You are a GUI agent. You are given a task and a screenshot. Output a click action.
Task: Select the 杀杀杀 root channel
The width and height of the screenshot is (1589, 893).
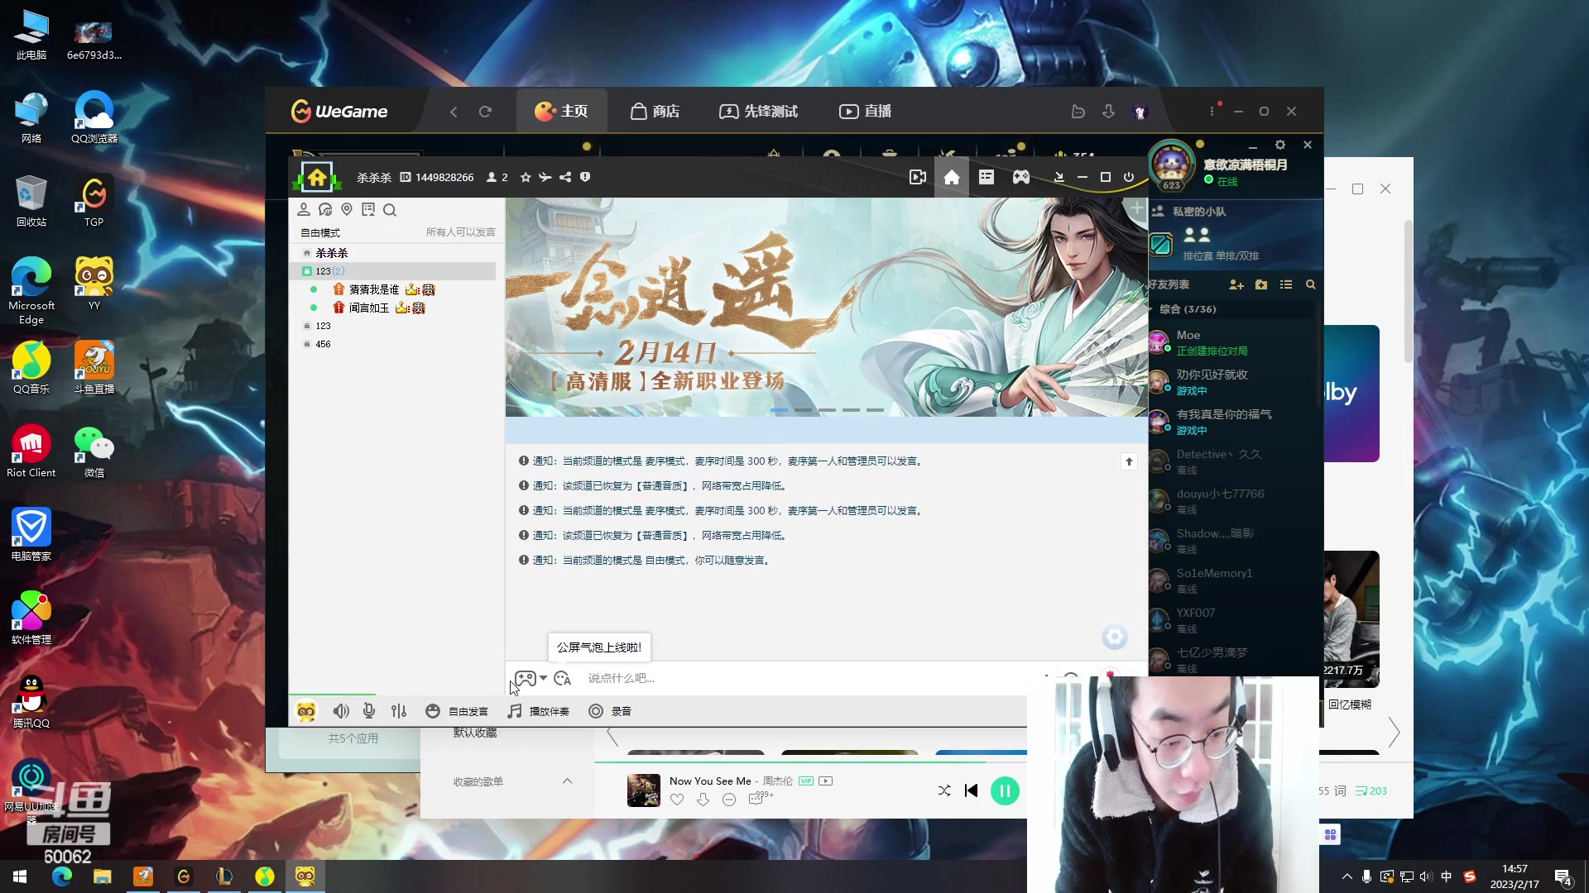(331, 253)
